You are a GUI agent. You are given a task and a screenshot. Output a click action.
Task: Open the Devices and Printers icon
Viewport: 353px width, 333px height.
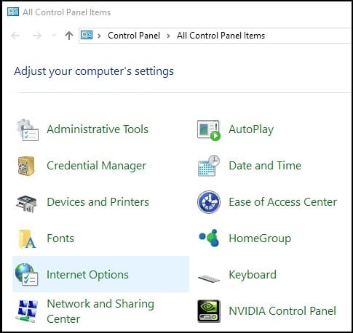(26, 204)
